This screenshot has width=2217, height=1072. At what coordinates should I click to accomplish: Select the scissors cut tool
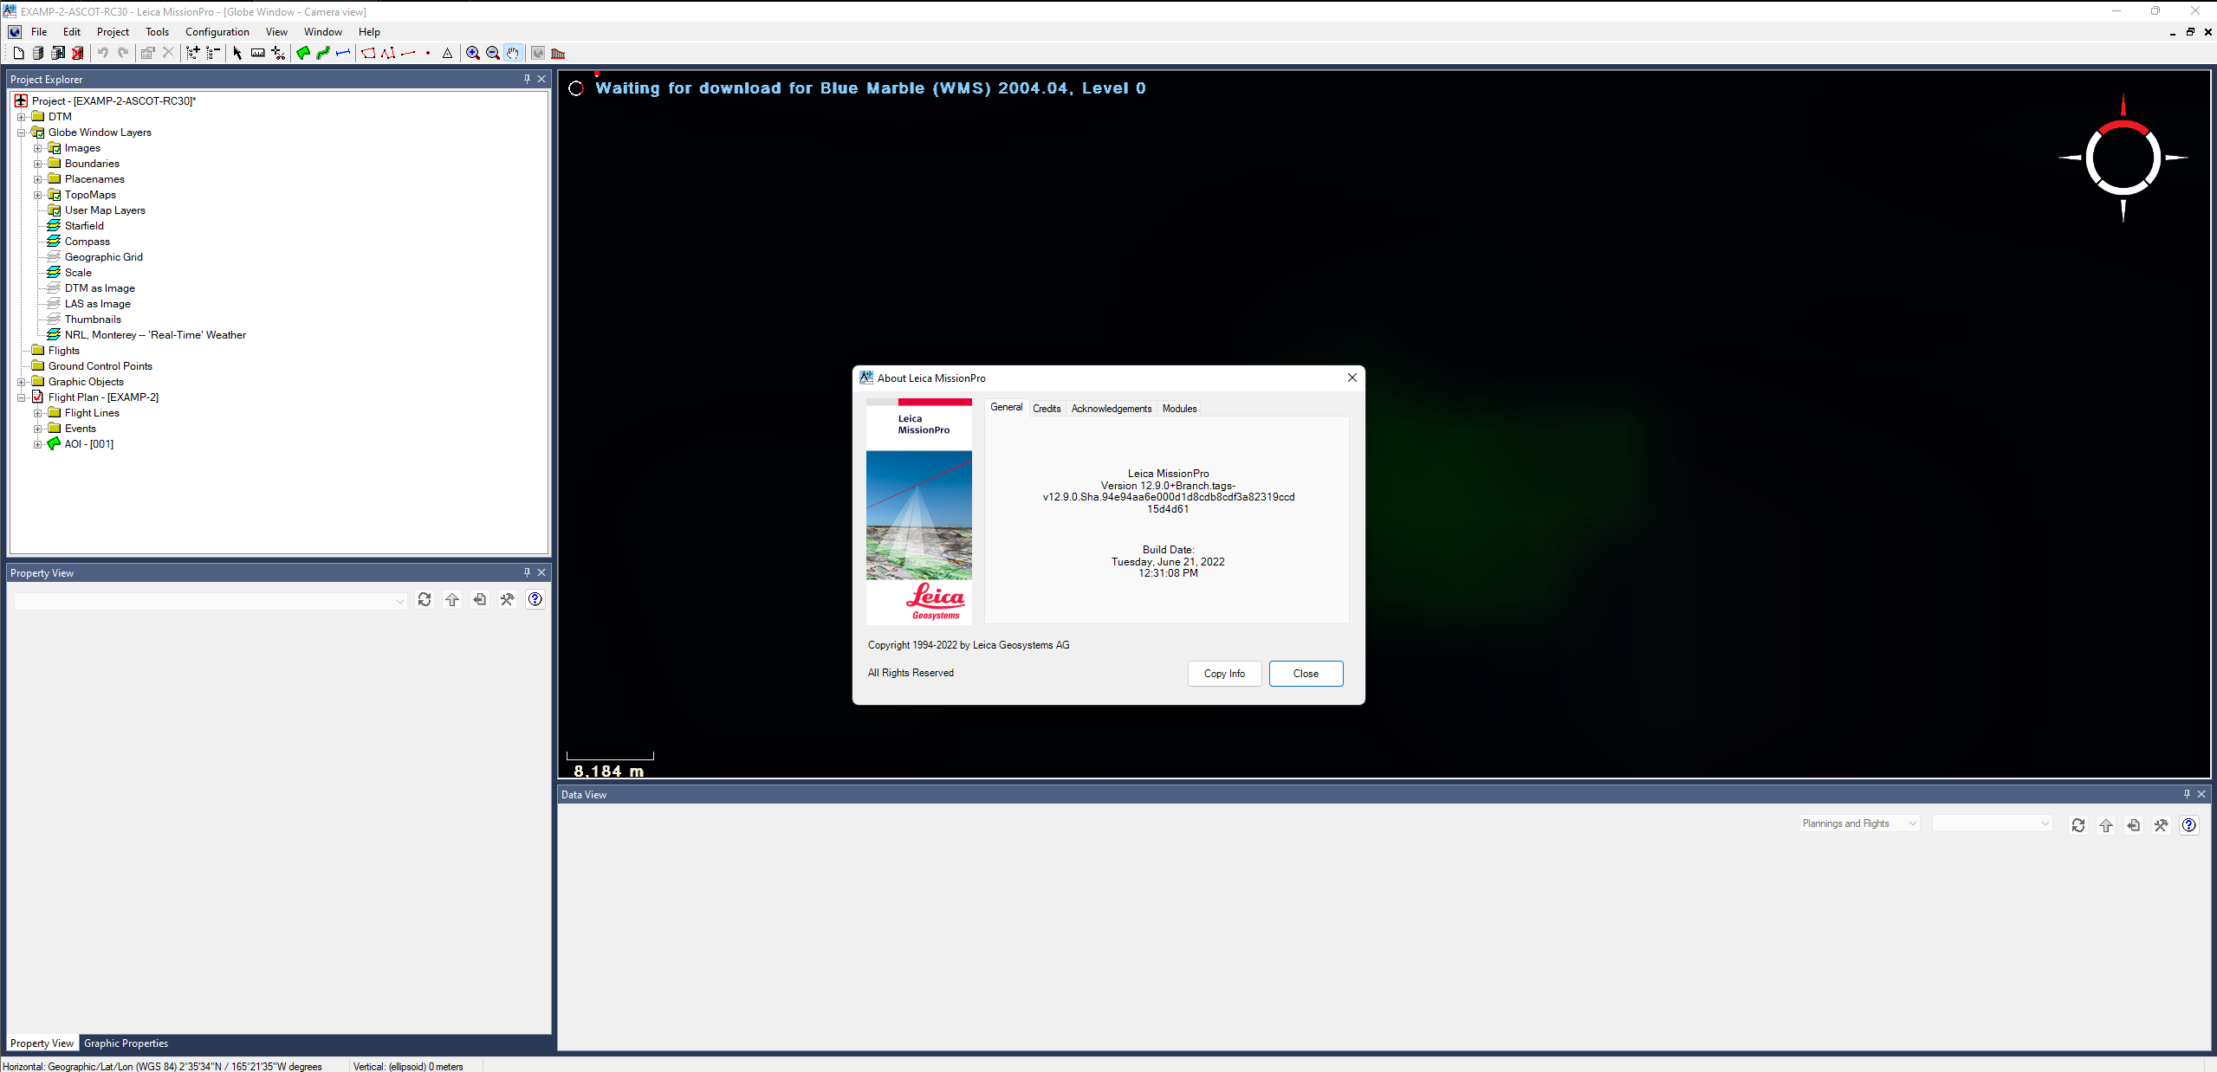point(278,54)
